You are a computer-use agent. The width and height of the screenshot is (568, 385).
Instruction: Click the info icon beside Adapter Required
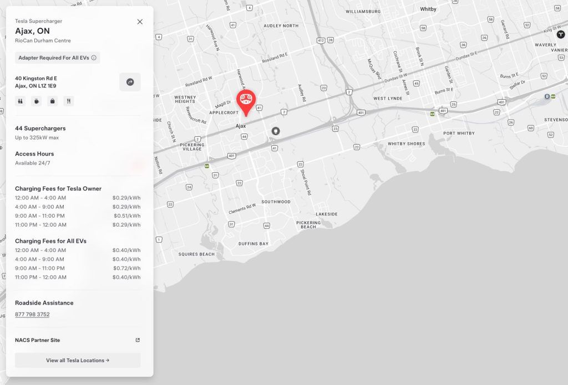pos(94,58)
